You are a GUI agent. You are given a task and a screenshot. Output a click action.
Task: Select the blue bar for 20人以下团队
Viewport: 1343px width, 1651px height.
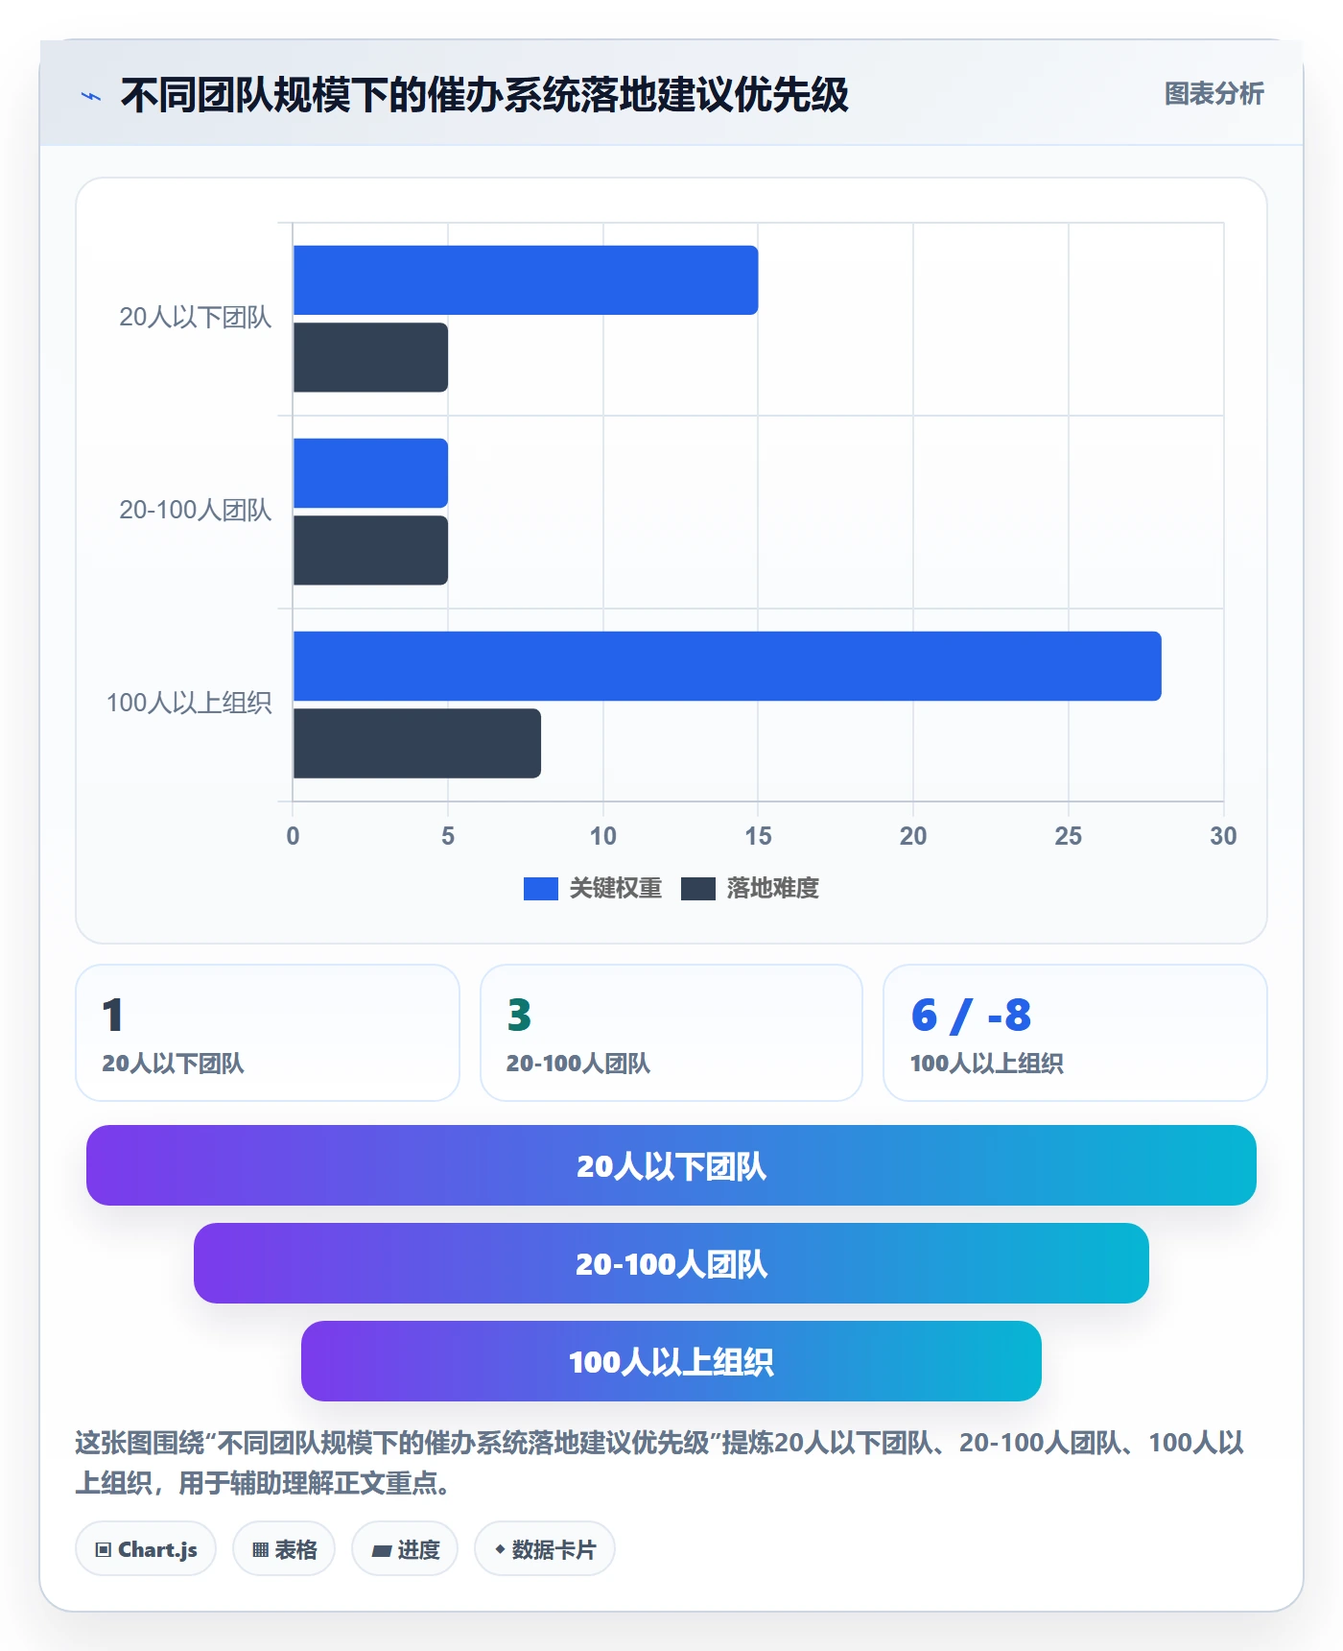pos(526,280)
